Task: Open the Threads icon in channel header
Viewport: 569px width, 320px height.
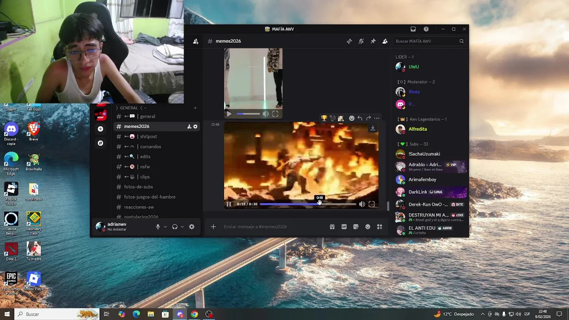Action: click(x=349, y=41)
